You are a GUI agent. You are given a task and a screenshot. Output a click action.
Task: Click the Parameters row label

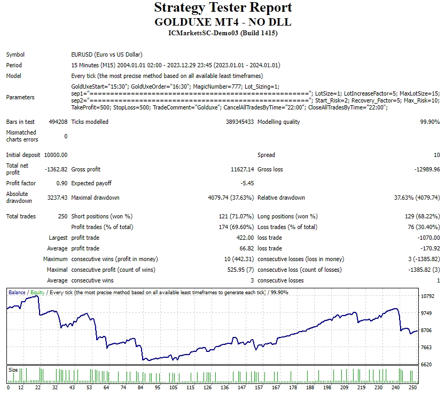[x=20, y=97]
